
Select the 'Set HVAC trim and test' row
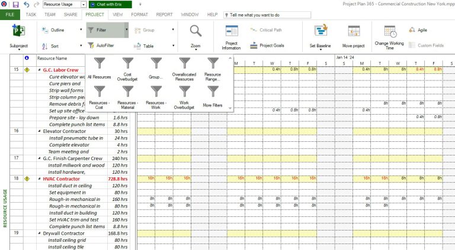tap(74, 220)
